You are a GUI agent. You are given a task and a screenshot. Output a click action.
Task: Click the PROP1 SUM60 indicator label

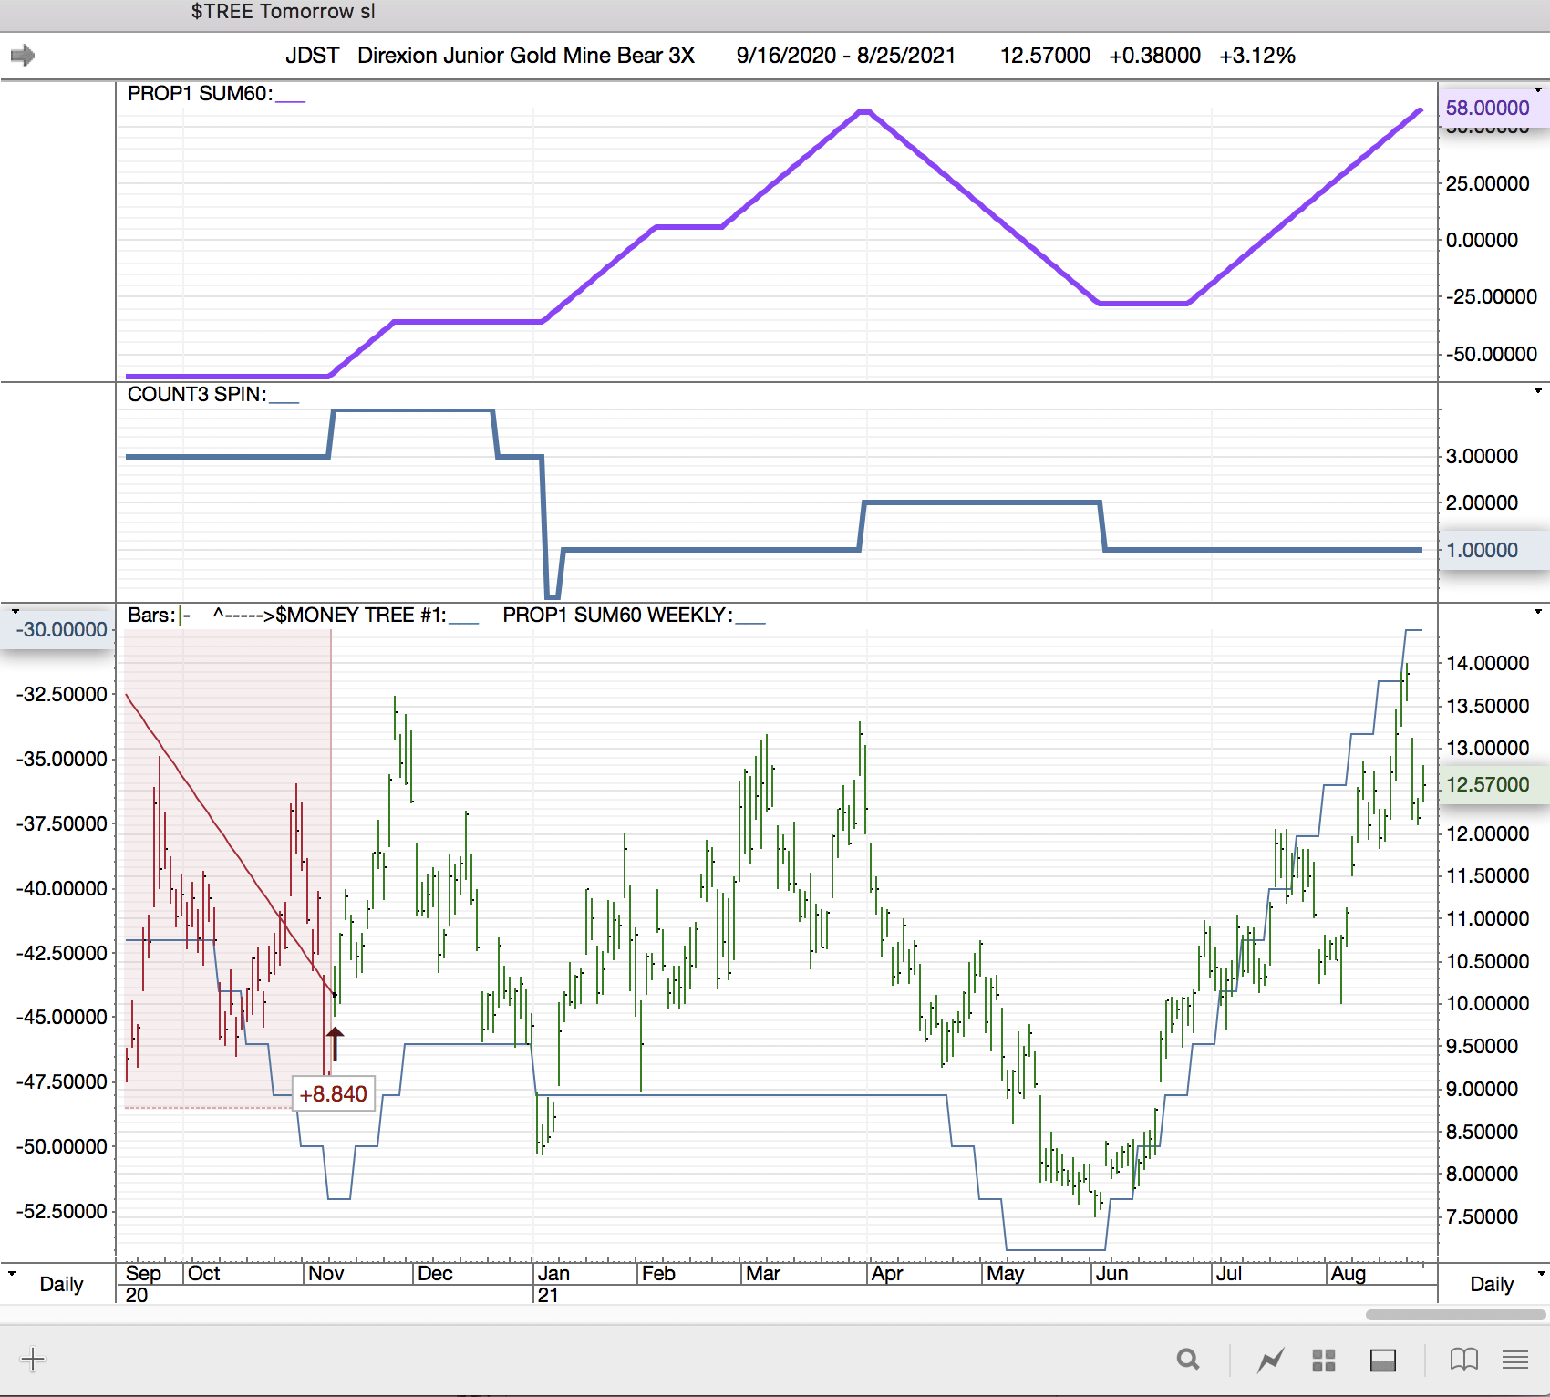200,94
